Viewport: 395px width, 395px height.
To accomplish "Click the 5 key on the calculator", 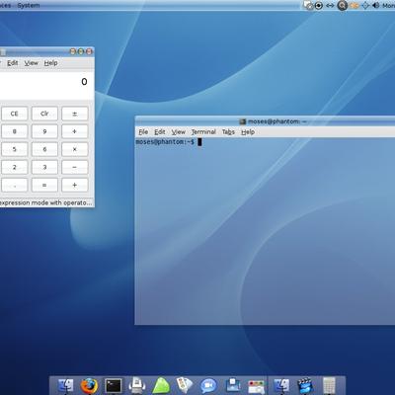I will 14,149.
